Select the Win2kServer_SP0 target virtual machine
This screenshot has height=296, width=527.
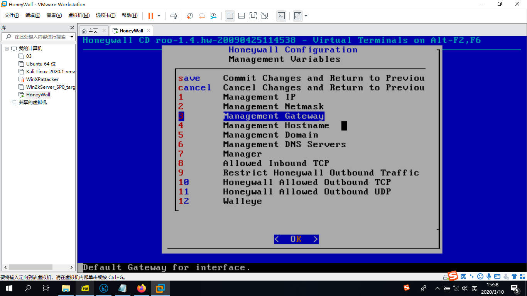click(x=47, y=87)
